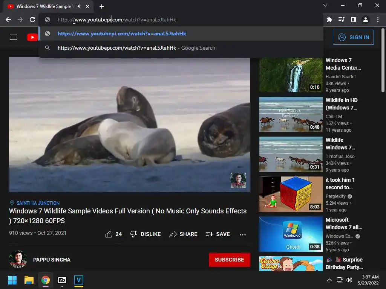Open File Explorer from the taskbar
The width and height of the screenshot is (386, 289).
[29, 280]
